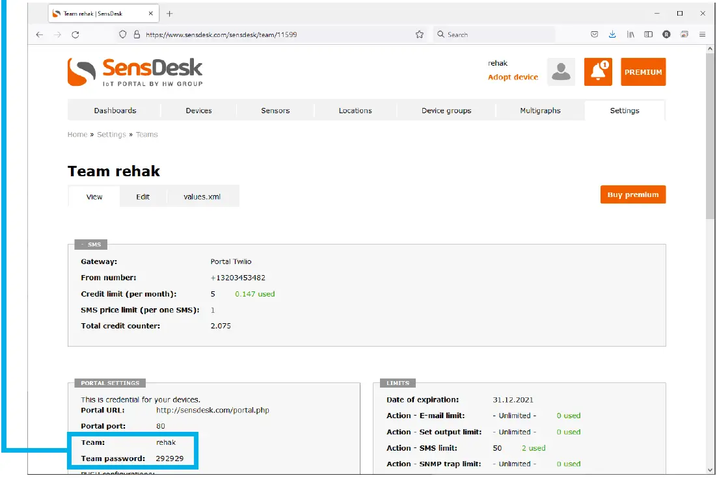Open the shield tracking protection icon
The image size is (717, 478).
(122, 34)
